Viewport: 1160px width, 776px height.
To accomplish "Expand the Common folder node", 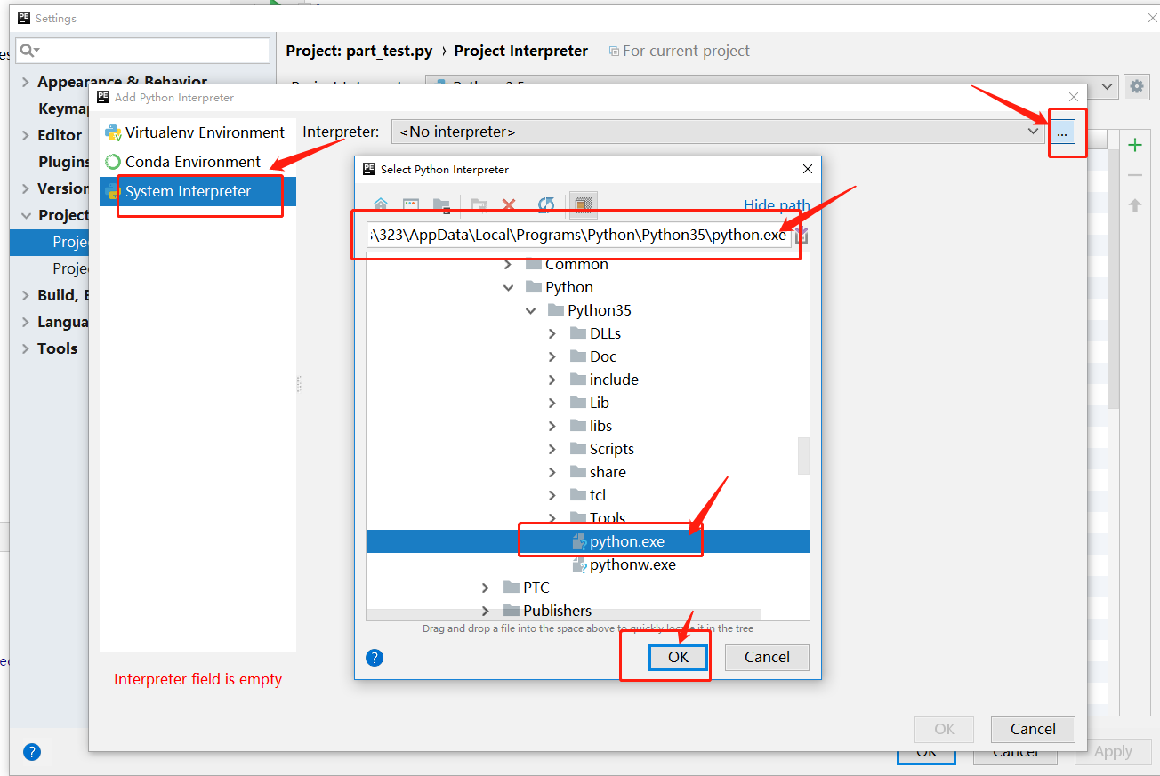I will 508,264.
